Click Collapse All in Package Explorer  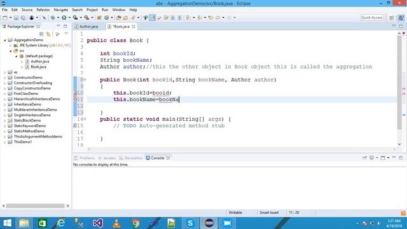tap(41, 34)
